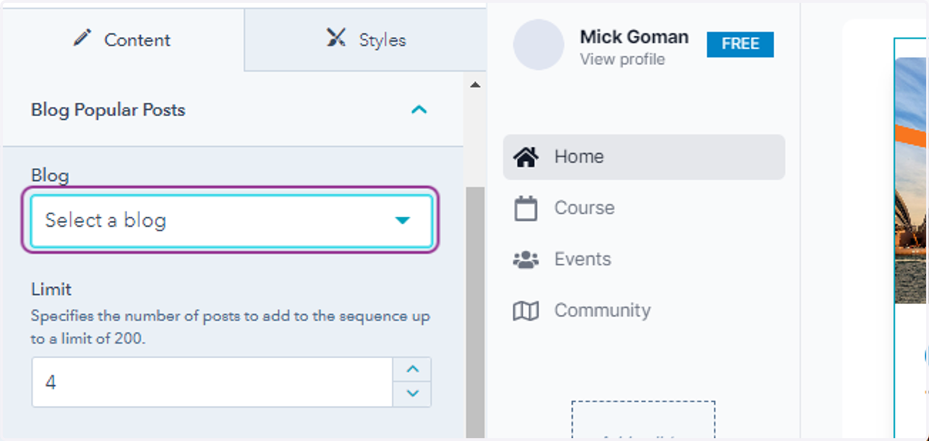Click the Course calendar icon

tap(526, 208)
